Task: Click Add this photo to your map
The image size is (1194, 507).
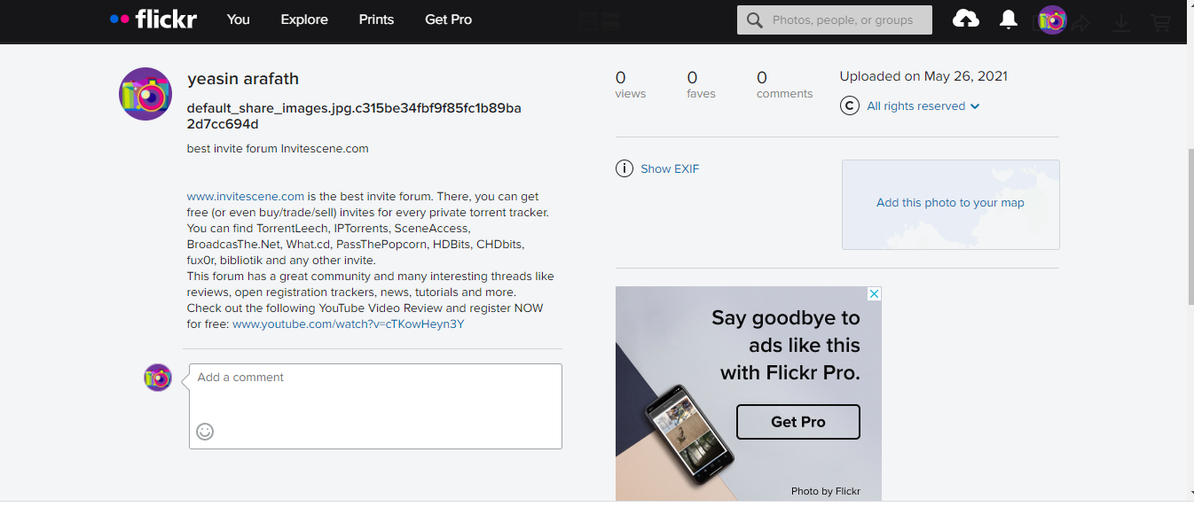Action: [950, 203]
